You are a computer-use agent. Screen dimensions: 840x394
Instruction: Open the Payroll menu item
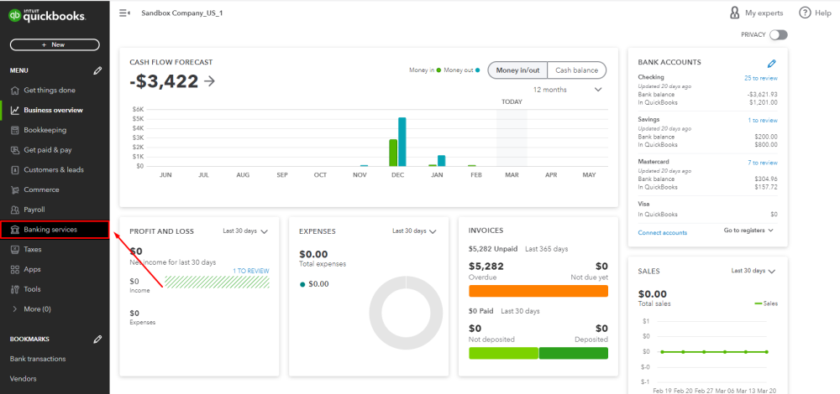coord(55,210)
